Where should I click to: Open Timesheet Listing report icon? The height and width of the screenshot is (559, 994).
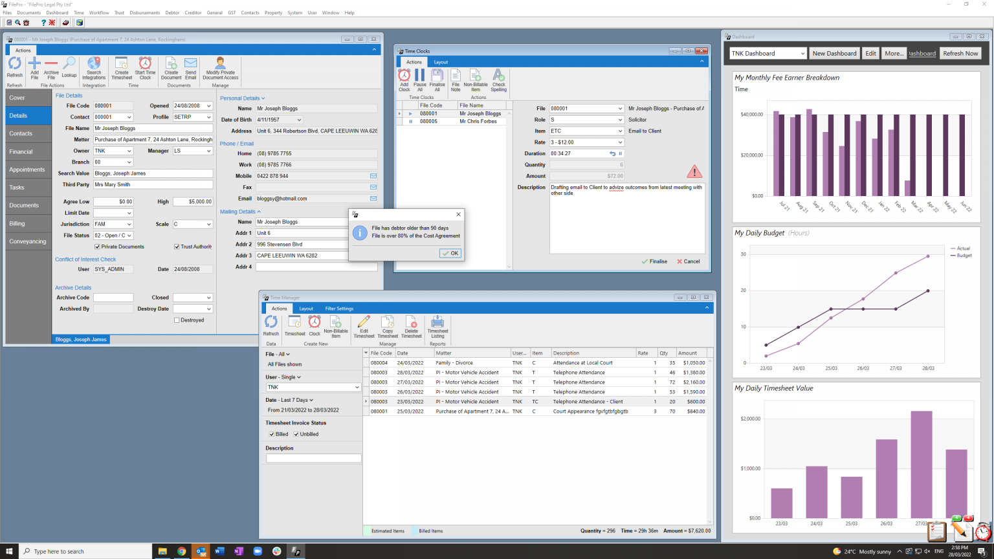click(437, 328)
